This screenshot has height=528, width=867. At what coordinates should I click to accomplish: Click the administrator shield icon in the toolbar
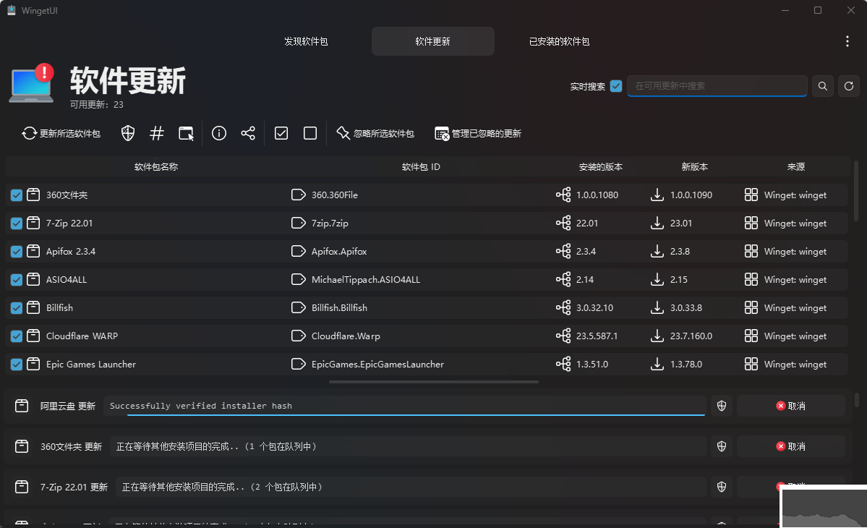click(x=127, y=133)
